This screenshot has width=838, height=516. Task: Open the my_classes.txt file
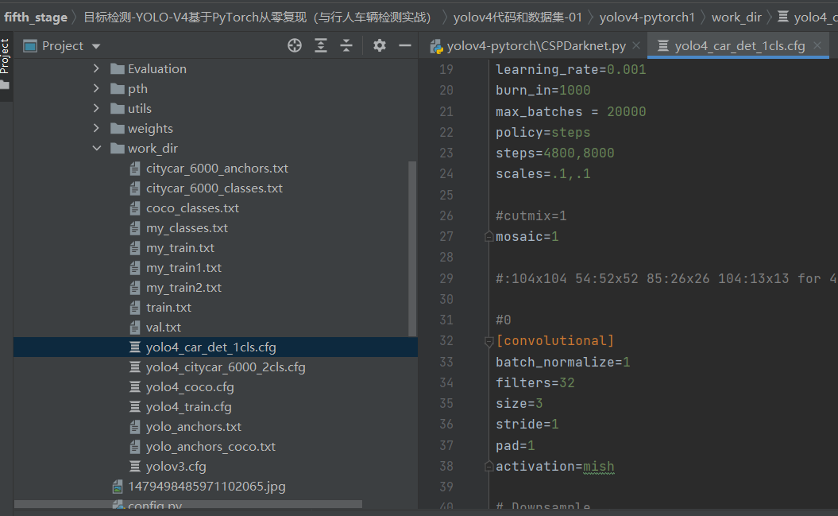coord(184,227)
